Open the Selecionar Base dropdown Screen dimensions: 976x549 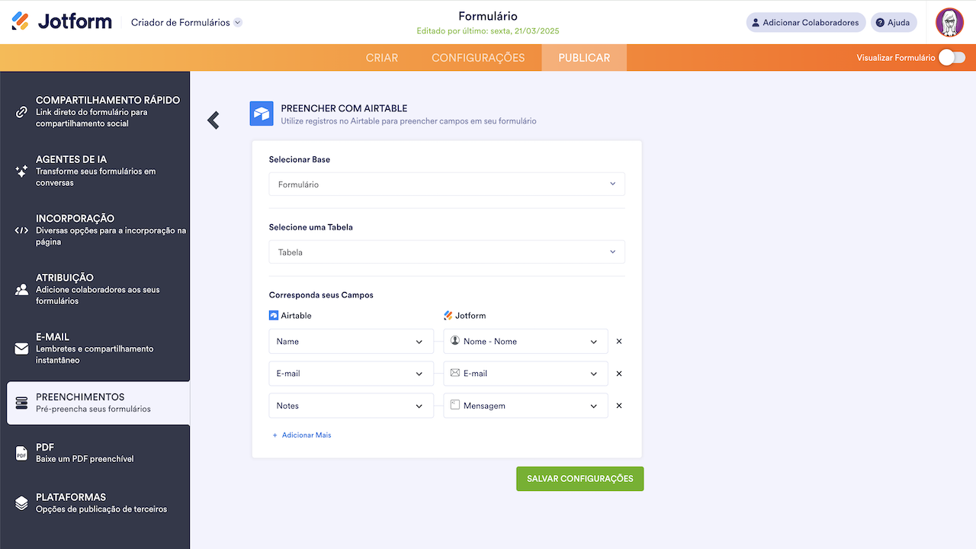pyautogui.click(x=447, y=184)
